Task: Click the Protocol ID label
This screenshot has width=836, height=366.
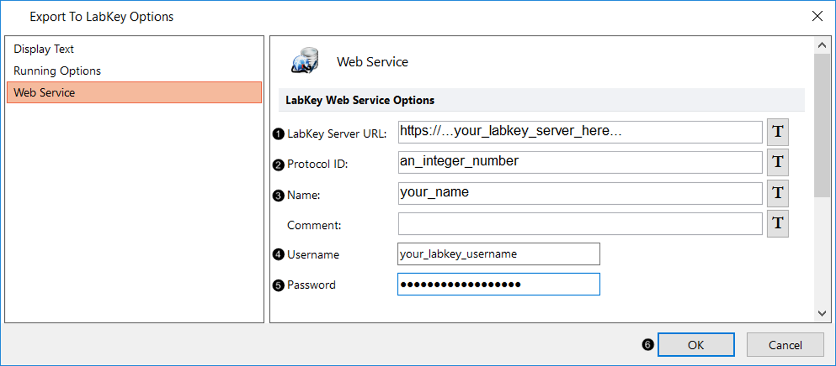Action: tap(317, 164)
